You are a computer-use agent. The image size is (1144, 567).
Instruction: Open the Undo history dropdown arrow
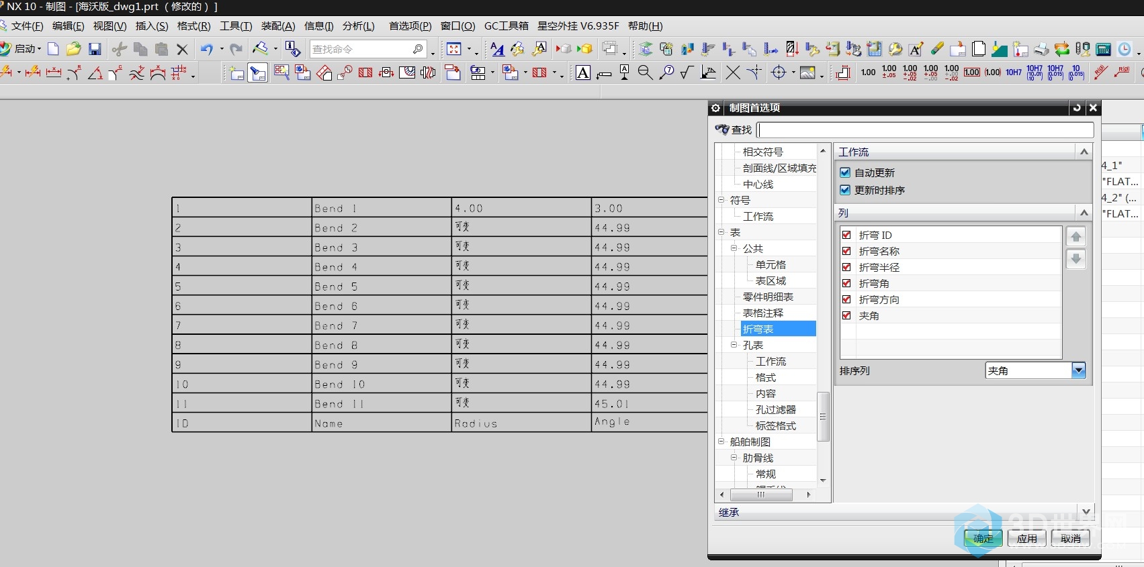tap(222, 49)
